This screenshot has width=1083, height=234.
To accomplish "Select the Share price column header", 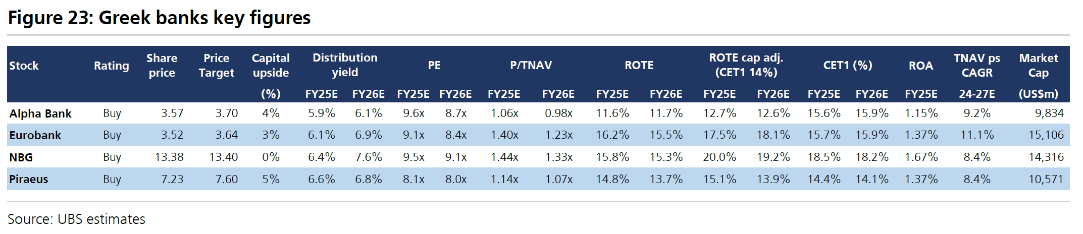I will point(162,66).
